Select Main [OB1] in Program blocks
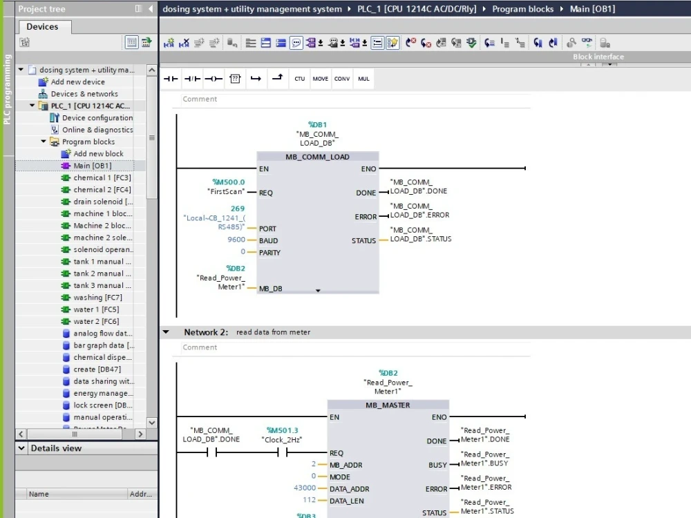Viewport: 691px width, 518px height. tap(93, 165)
